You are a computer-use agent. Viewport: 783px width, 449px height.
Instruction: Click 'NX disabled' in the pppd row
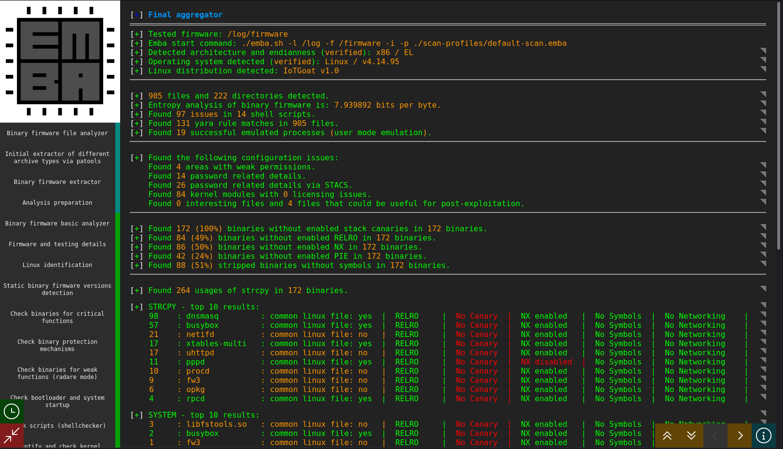[x=546, y=362]
